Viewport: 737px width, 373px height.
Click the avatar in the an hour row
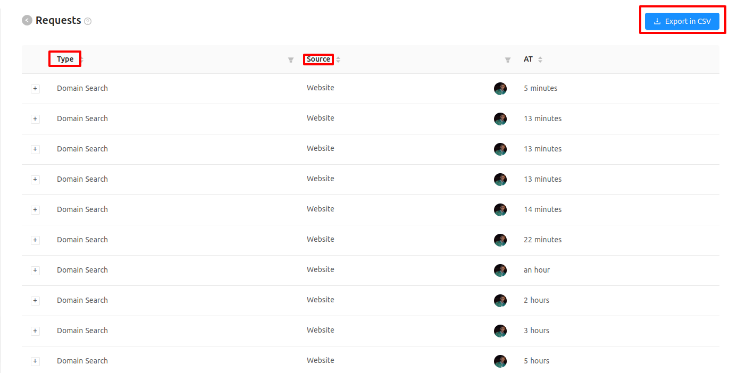click(500, 270)
